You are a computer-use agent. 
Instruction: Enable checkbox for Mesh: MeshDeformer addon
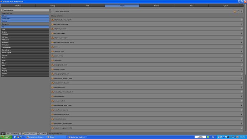click(242, 11)
